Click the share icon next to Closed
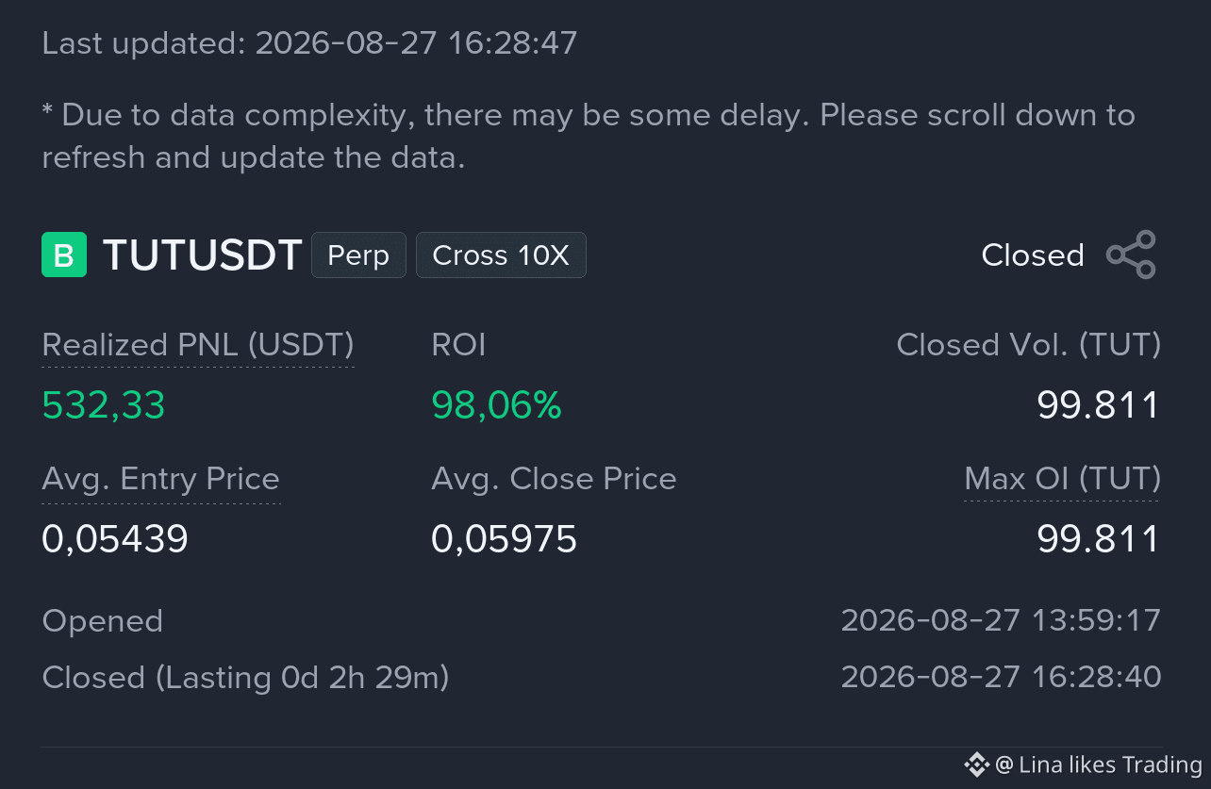 (1131, 255)
